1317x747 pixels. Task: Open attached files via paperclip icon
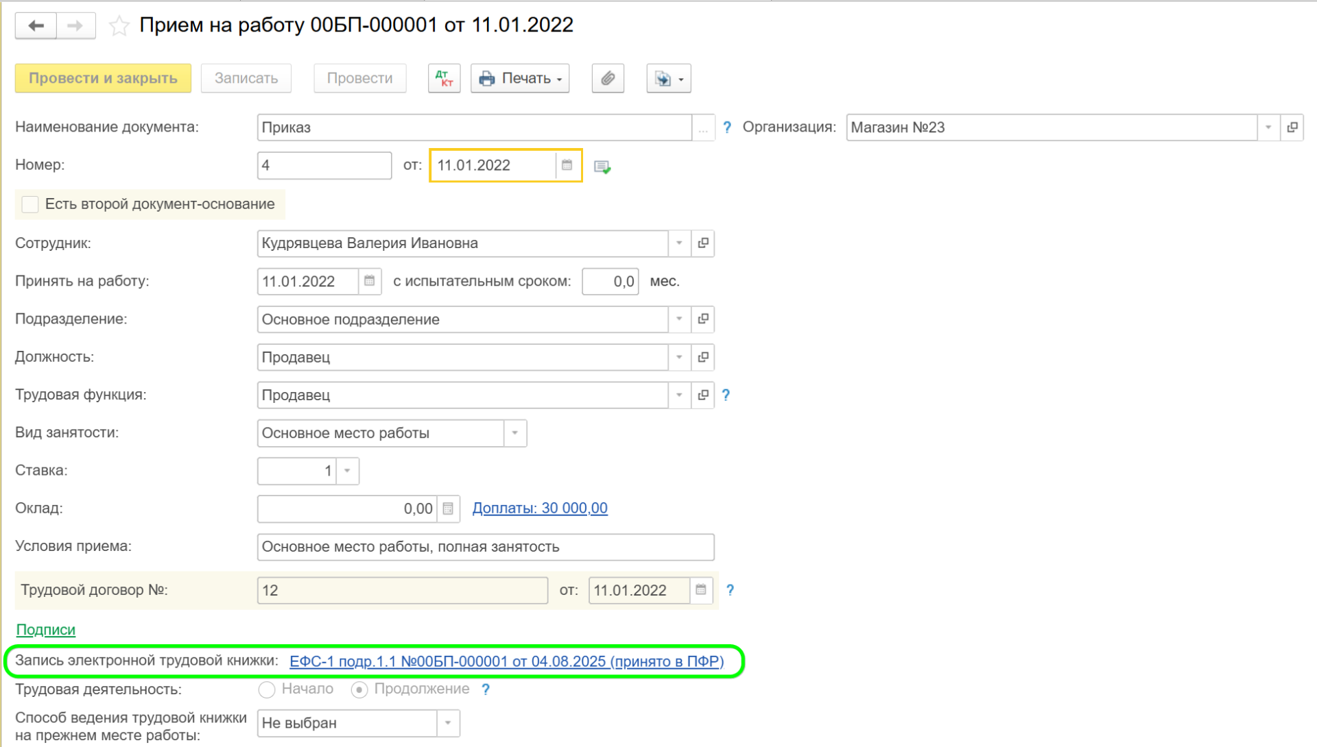[608, 78]
